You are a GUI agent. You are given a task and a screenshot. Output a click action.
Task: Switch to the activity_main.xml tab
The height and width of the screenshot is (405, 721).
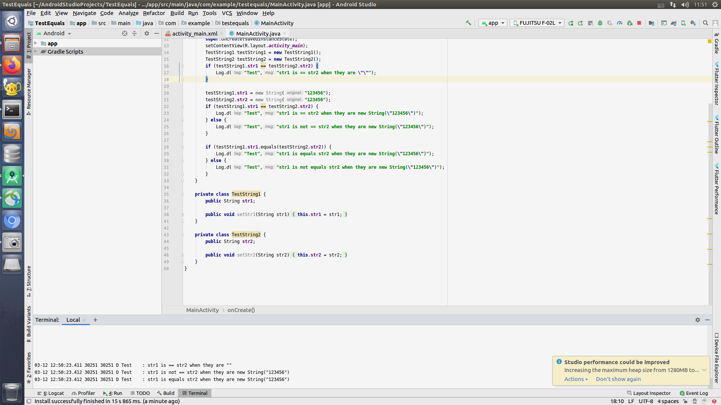[x=194, y=34]
